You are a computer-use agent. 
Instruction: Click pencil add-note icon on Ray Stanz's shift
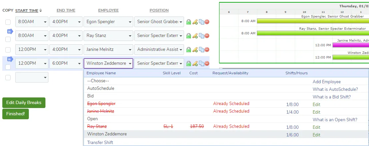click(195, 36)
